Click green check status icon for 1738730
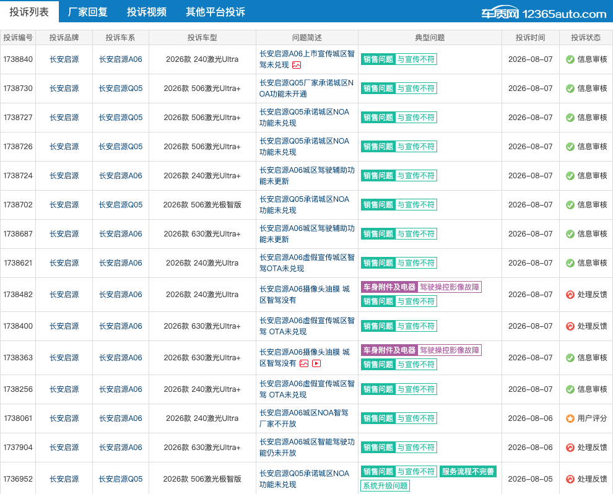The width and height of the screenshot is (613, 494). tap(570, 89)
